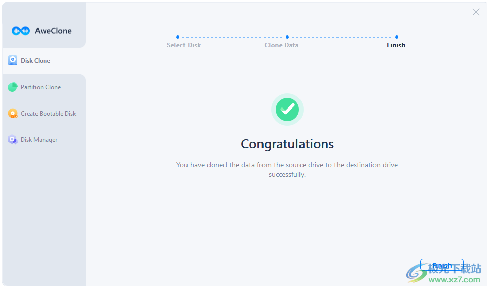
Task: Click the AweClone logo icon
Action: [x=21, y=31]
